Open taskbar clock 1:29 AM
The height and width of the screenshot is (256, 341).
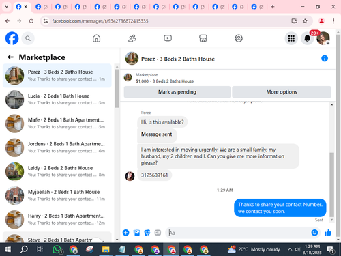coord(312,249)
